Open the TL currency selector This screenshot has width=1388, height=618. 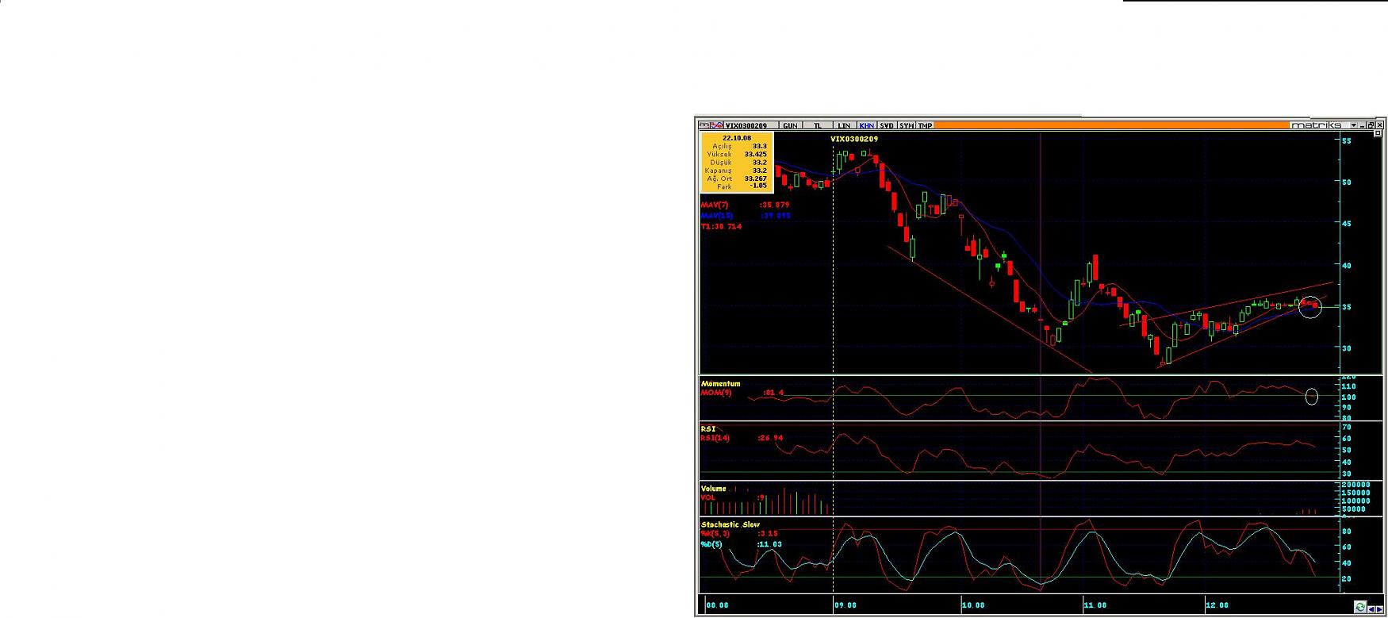818,125
